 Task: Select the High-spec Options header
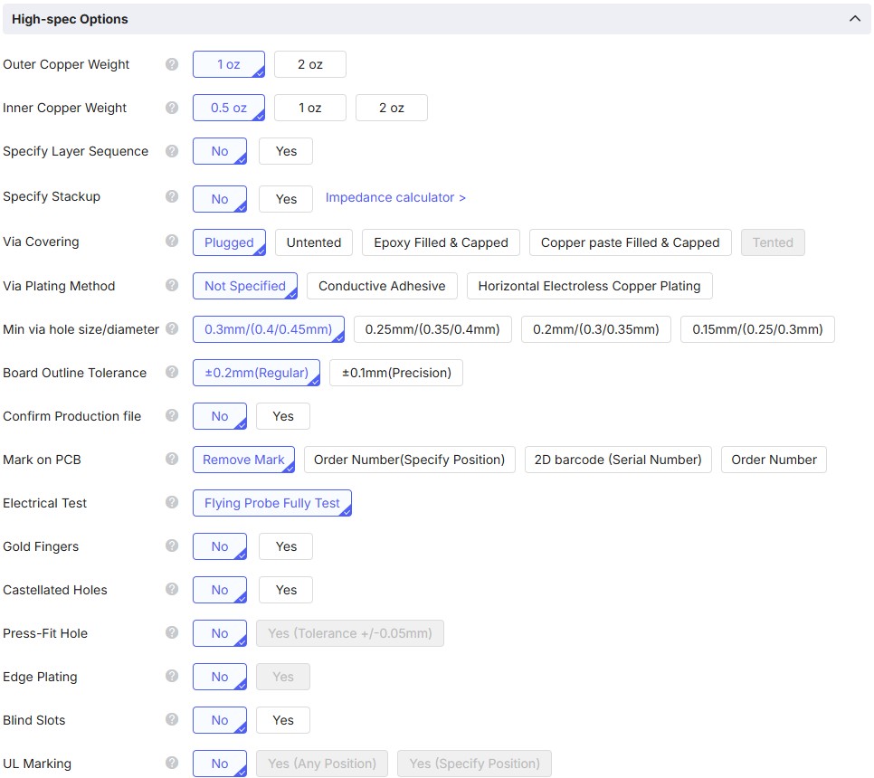coord(68,18)
